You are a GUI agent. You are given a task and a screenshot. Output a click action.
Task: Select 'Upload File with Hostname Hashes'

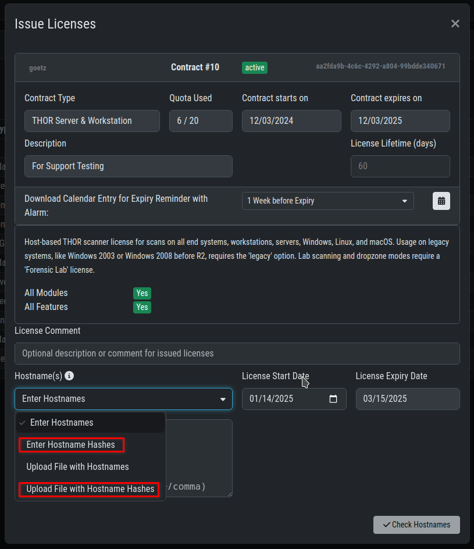(x=90, y=489)
